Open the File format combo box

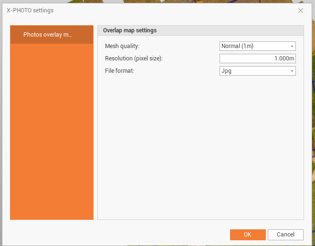click(254, 71)
